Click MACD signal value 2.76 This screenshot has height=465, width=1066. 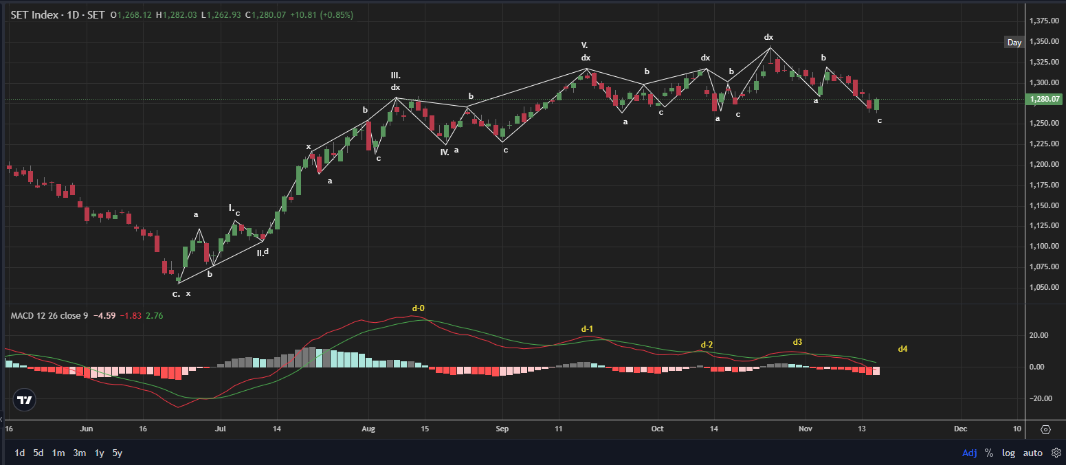point(154,316)
